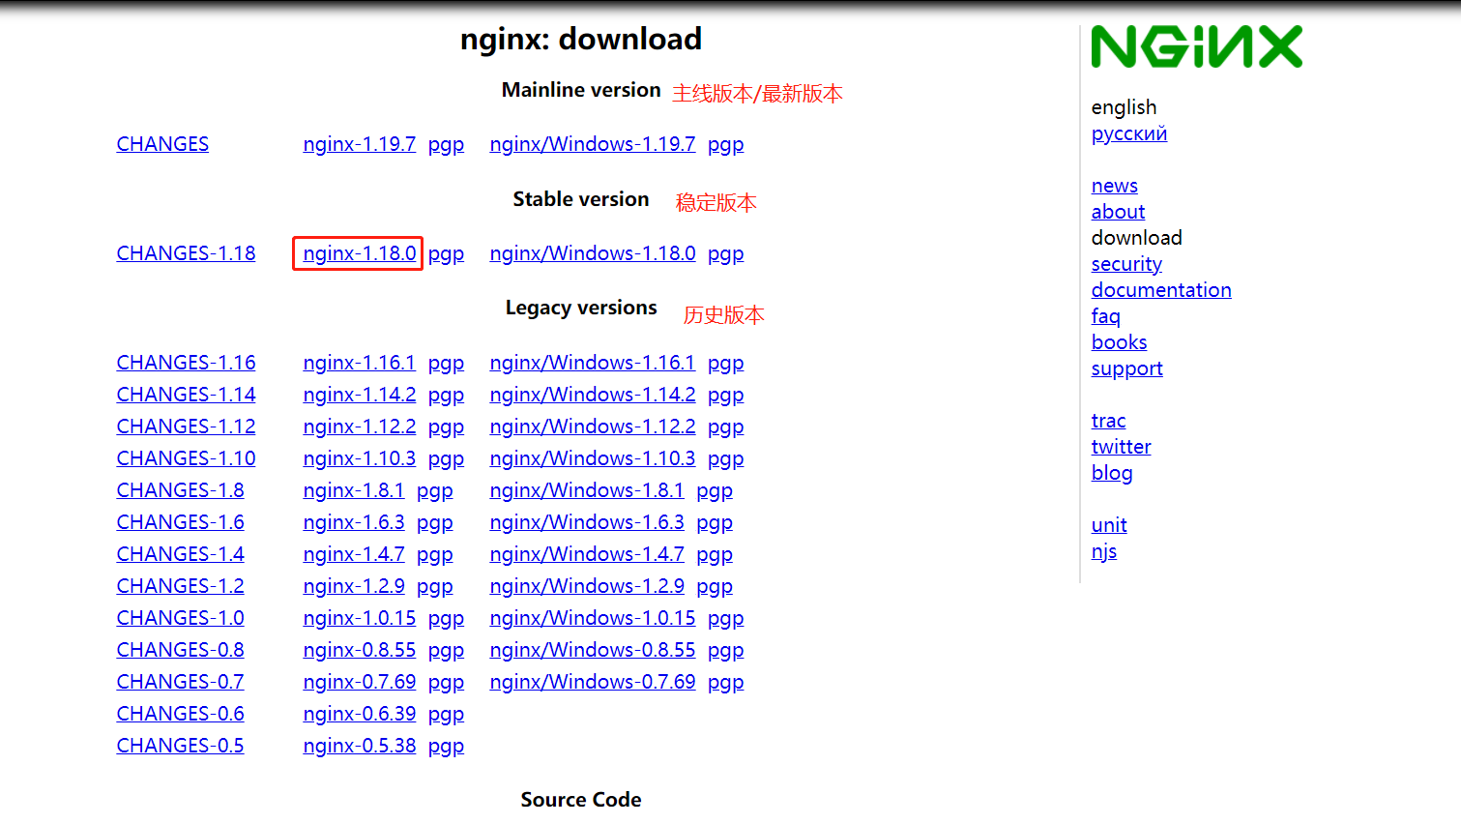Open the about page
Viewport: 1461px width, 824px height.
tap(1118, 212)
